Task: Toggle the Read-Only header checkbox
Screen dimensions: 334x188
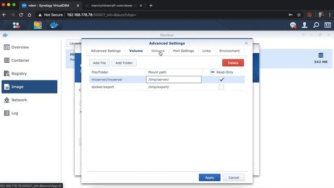Action: point(212,72)
